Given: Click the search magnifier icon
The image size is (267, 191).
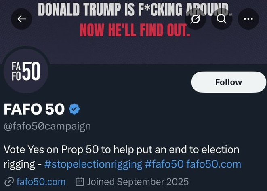Looking at the screenshot, I should click(x=221, y=19).
